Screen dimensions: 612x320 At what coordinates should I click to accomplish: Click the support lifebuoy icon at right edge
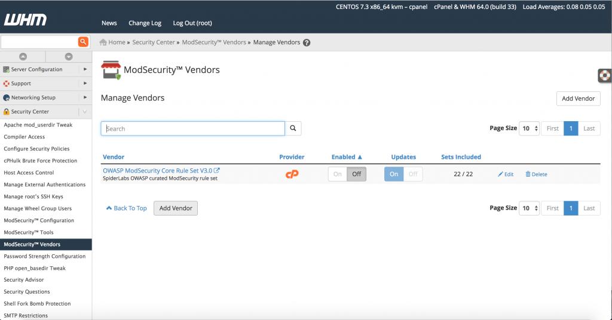coord(605,75)
